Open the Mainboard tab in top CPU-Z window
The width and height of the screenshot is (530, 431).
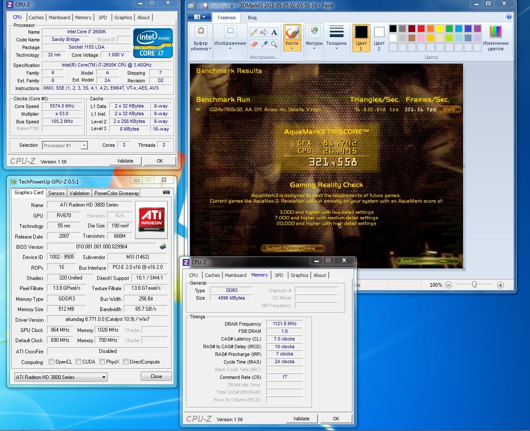click(59, 17)
